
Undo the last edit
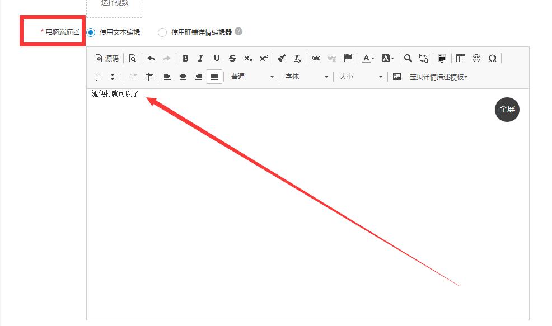[x=151, y=58]
